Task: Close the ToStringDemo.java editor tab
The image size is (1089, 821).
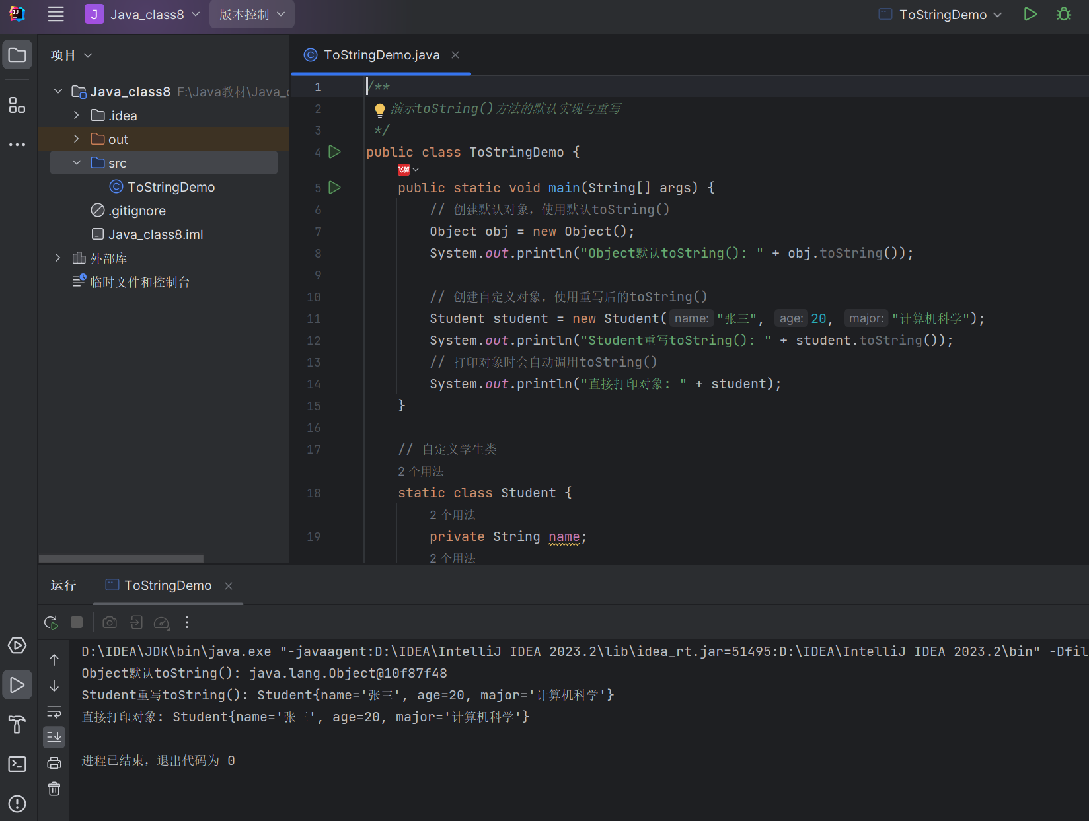Action: point(455,55)
